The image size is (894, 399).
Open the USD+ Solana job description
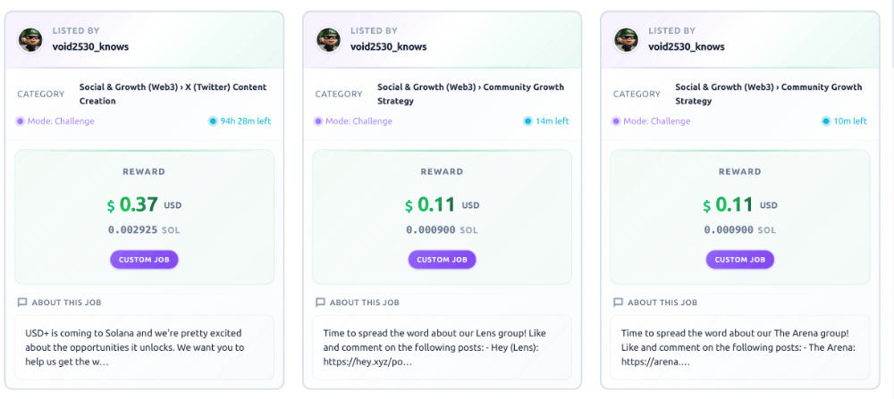(144, 347)
